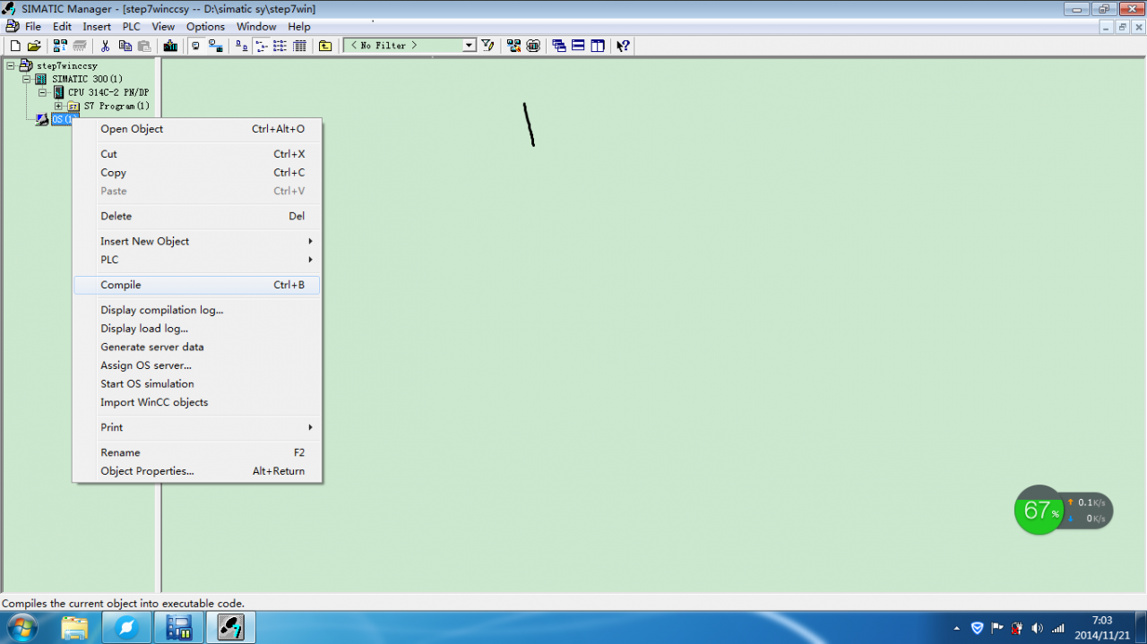Viewport: 1147px width, 644px height.
Task: Click the Copy toolbar icon
Action: [x=125, y=46]
